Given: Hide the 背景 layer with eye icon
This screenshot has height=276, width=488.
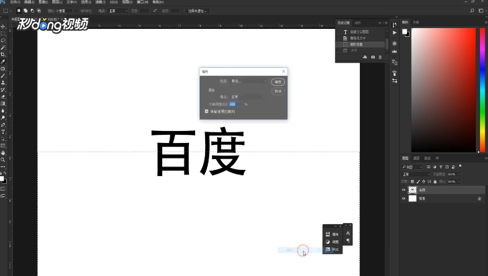Looking at the screenshot, I should [x=404, y=199].
